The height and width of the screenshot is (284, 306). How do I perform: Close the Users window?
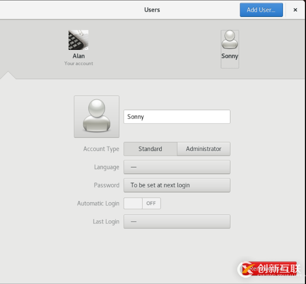[x=295, y=10]
